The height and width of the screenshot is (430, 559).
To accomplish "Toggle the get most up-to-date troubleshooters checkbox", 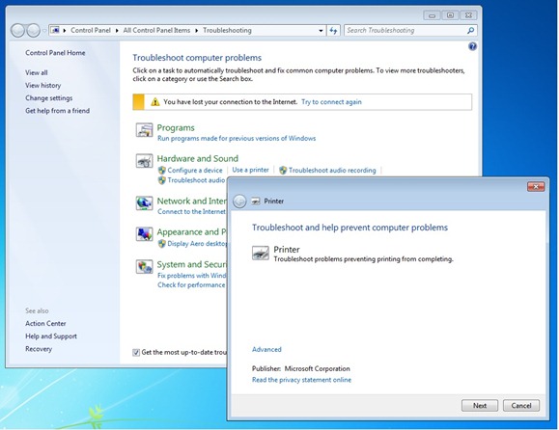I will click(x=136, y=353).
